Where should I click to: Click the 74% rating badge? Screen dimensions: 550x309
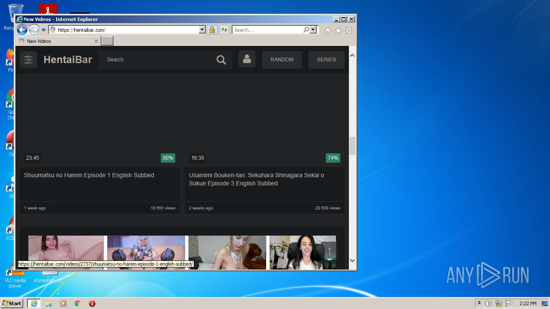(333, 158)
